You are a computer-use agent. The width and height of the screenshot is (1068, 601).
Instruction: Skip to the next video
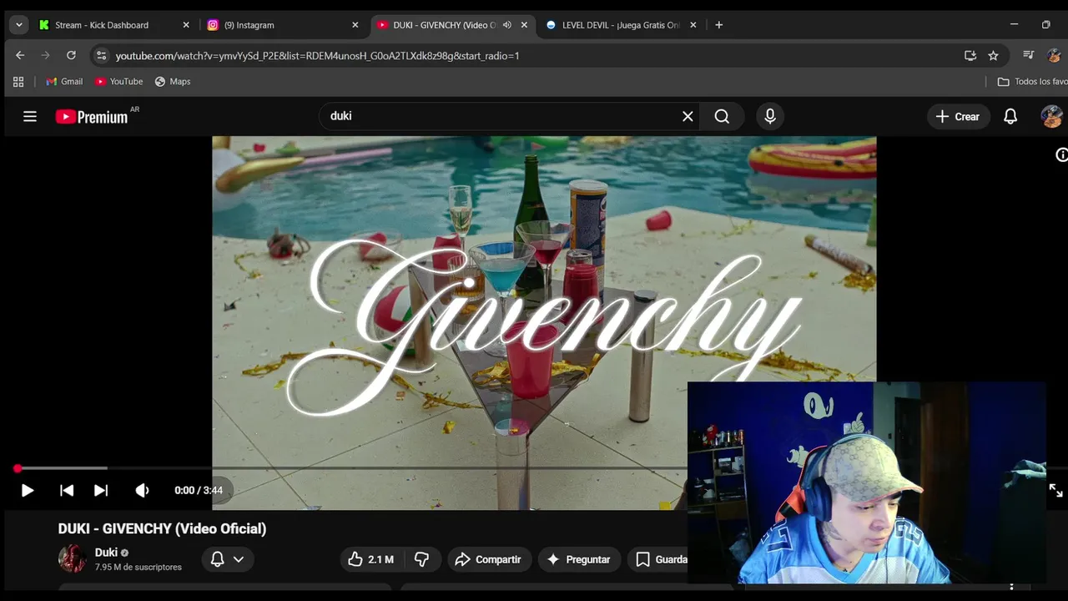click(x=101, y=490)
